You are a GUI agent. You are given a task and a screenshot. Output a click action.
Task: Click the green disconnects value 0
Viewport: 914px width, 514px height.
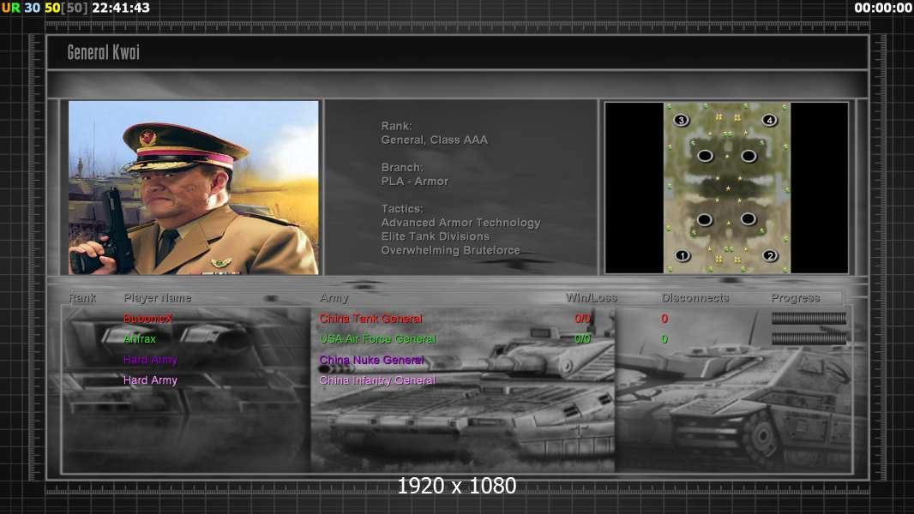(x=664, y=338)
